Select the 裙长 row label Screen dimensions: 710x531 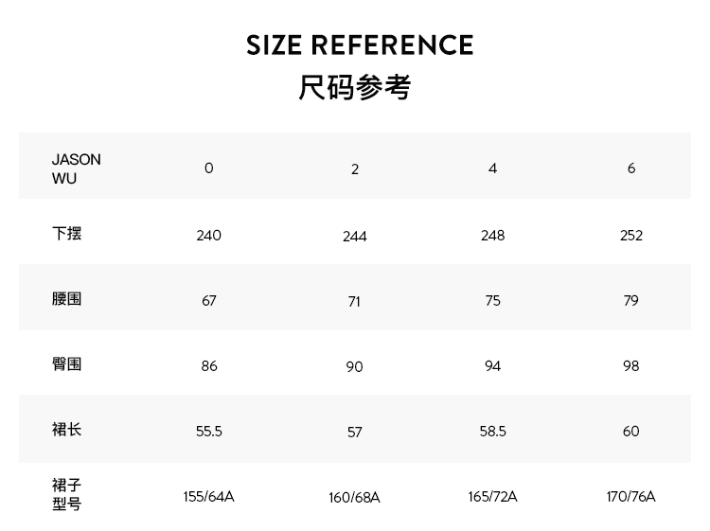pos(67,430)
